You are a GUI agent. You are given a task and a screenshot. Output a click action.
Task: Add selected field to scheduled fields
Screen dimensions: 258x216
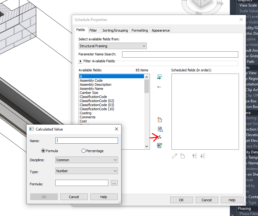point(160,76)
